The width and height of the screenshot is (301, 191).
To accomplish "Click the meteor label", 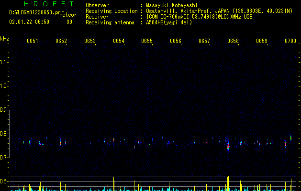I will (68, 15).
